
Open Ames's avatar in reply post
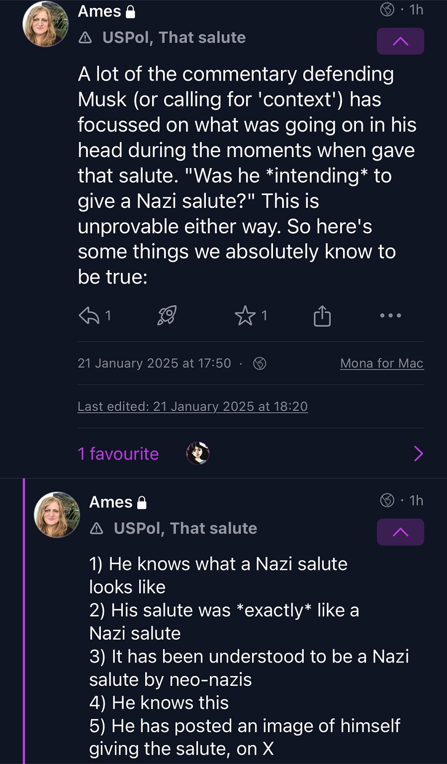coord(57,515)
